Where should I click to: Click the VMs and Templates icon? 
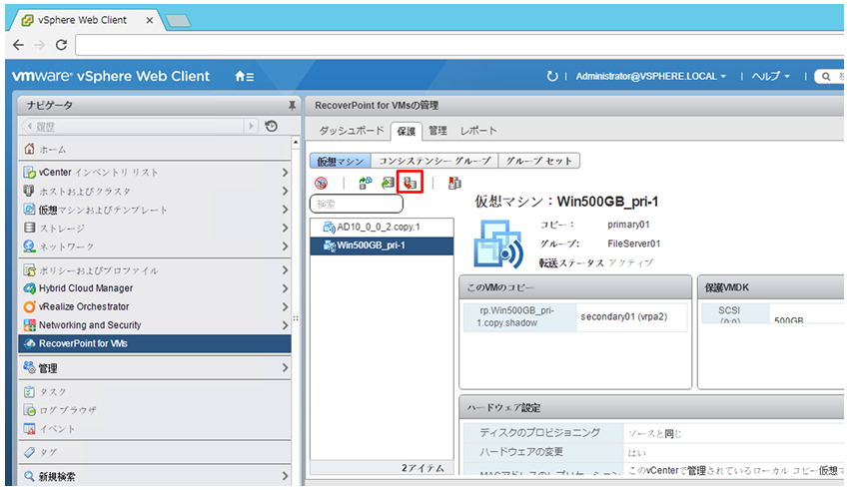coord(29,209)
